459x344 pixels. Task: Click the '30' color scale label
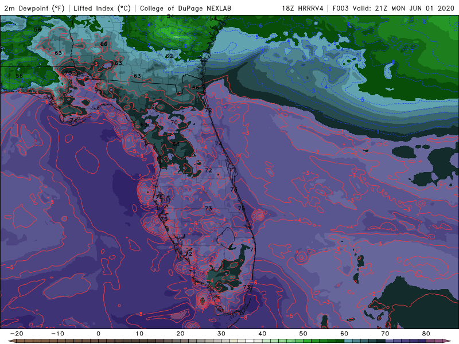(x=221, y=334)
